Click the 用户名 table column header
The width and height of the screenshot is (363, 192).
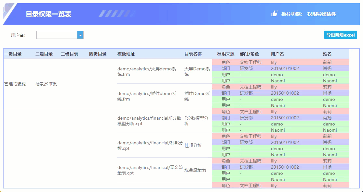[x=277, y=54]
